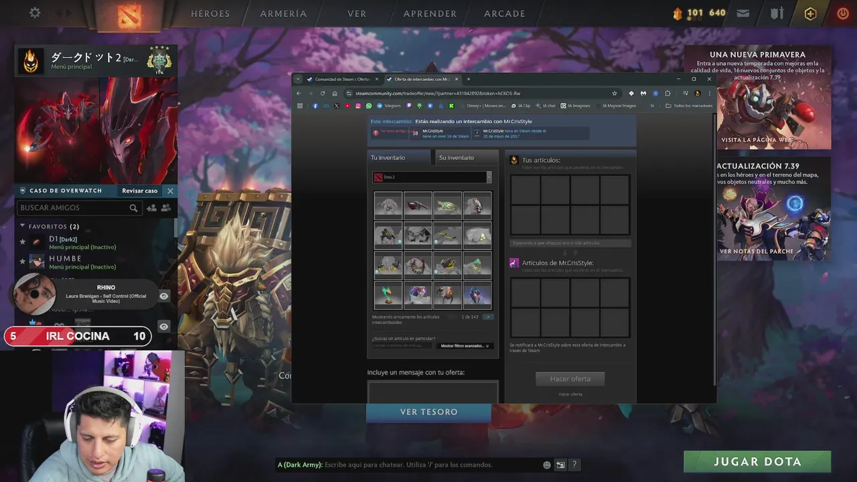Toggle the lower eye icon above IRL COCINA
The height and width of the screenshot is (482, 857).
click(x=164, y=326)
